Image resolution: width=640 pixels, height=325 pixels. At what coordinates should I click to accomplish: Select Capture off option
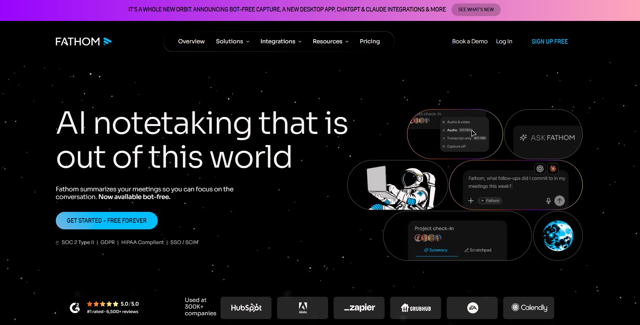pos(454,147)
